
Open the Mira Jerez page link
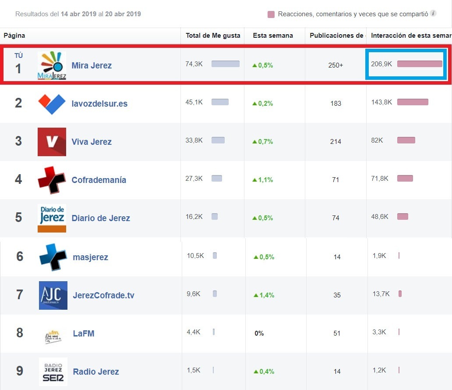(x=92, y=66)
